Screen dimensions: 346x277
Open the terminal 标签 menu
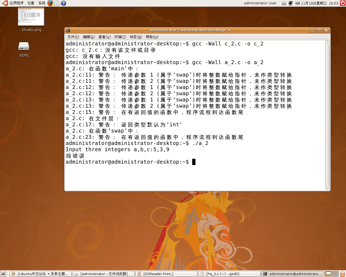point(136,37)
